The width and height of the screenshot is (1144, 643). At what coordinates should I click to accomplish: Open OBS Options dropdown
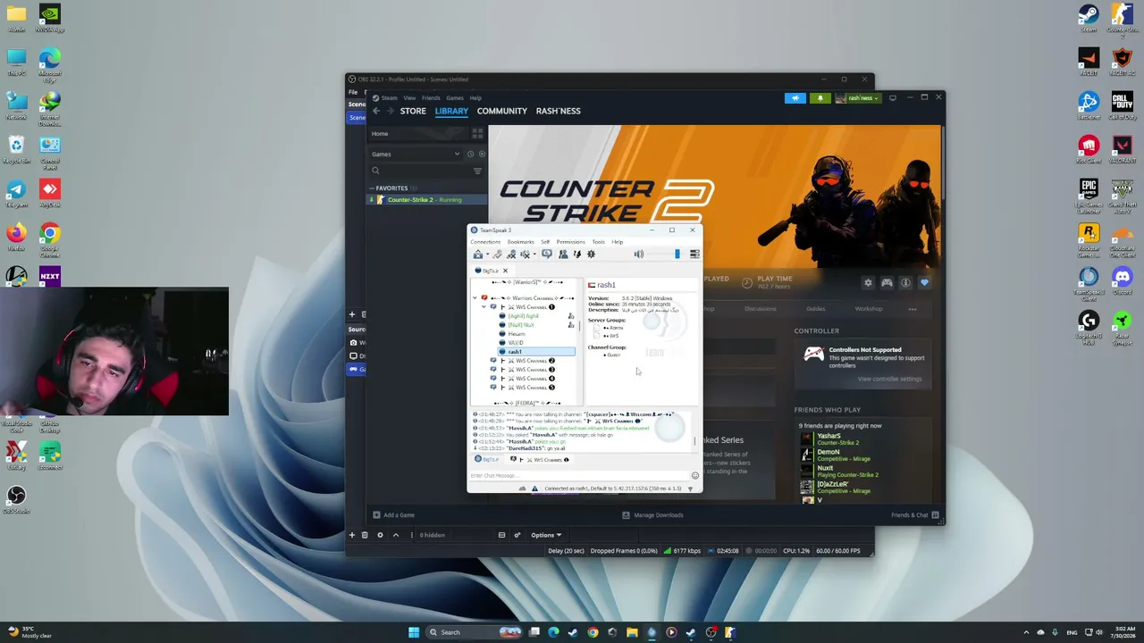(x=545, y=535)
